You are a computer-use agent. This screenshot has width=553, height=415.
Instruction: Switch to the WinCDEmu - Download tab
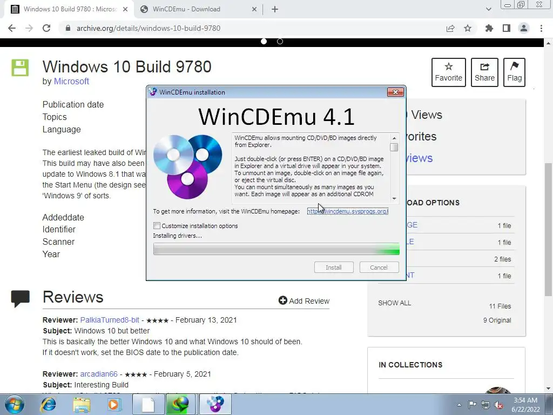[x=199, y=10]
